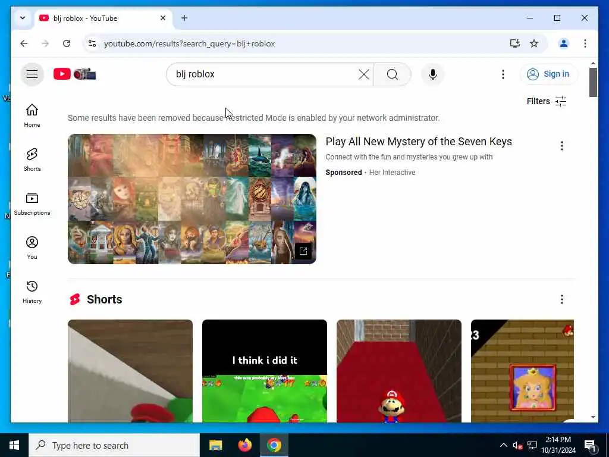Open the taskbar clock showing 2:14 PM

558,445
